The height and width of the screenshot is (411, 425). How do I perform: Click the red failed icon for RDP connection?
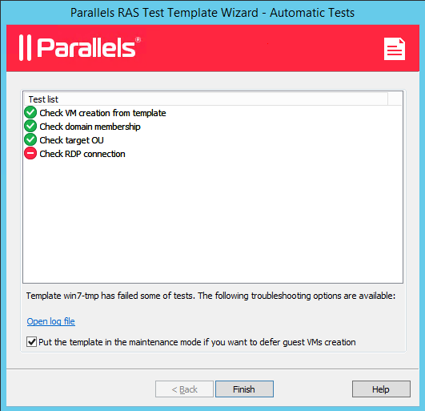pos(30,153)
